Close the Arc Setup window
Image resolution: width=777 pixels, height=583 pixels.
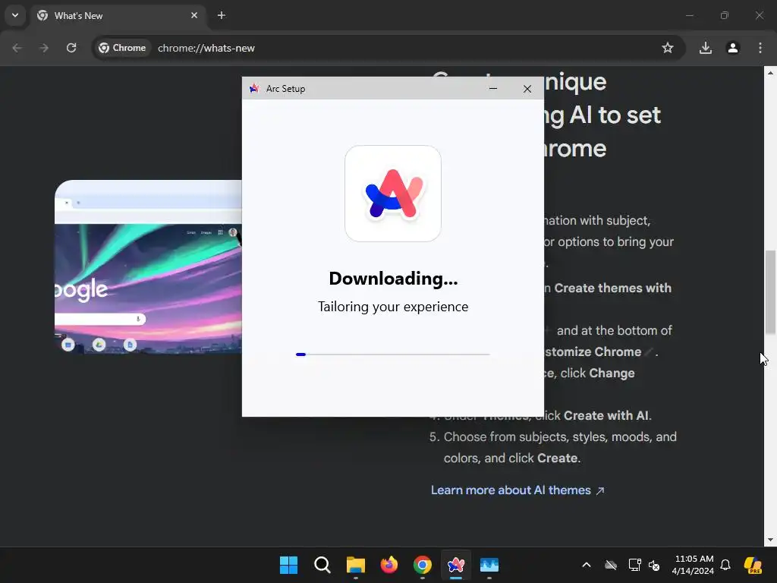pyautogui.click(x=527, y=89)
